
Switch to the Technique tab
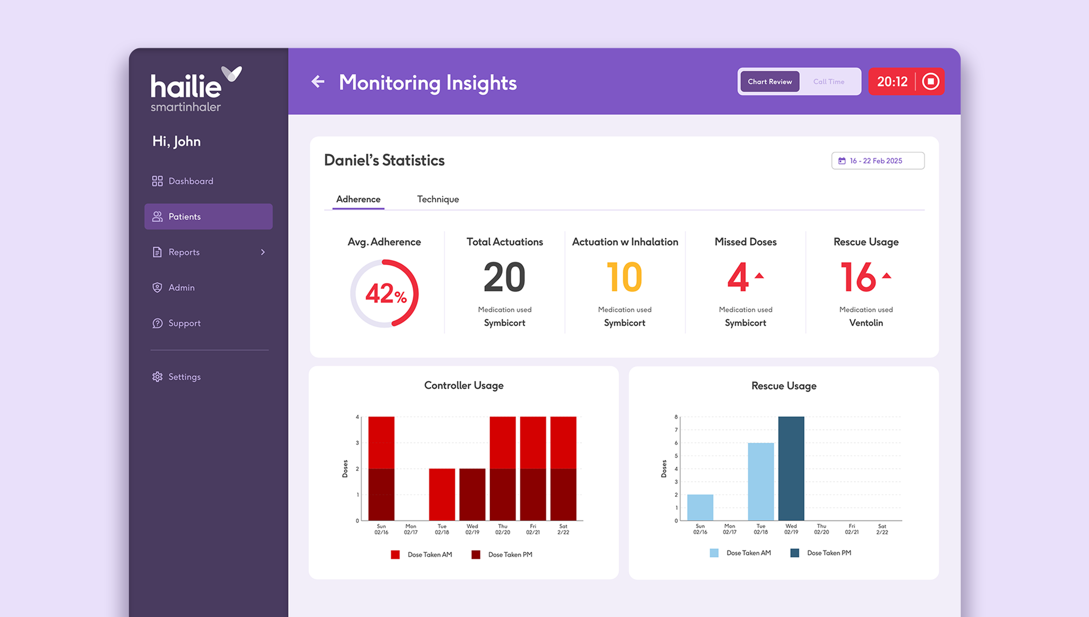point(438,199)
